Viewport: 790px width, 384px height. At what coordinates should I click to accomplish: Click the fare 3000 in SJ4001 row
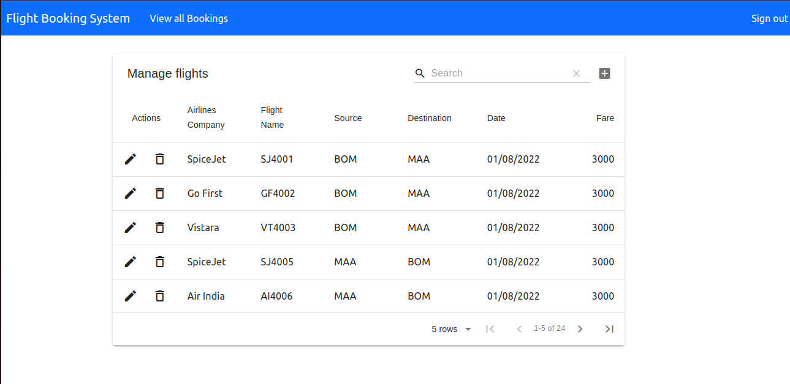tap(603, 159)
